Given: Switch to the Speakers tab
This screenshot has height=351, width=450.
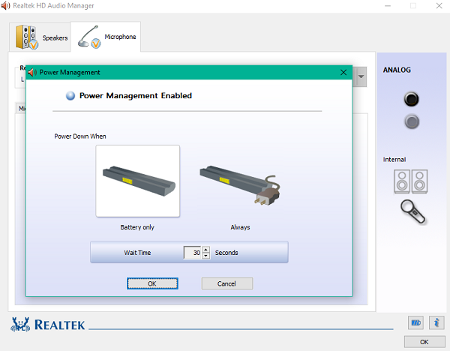Looking at the screenshot, I should 40,37.
